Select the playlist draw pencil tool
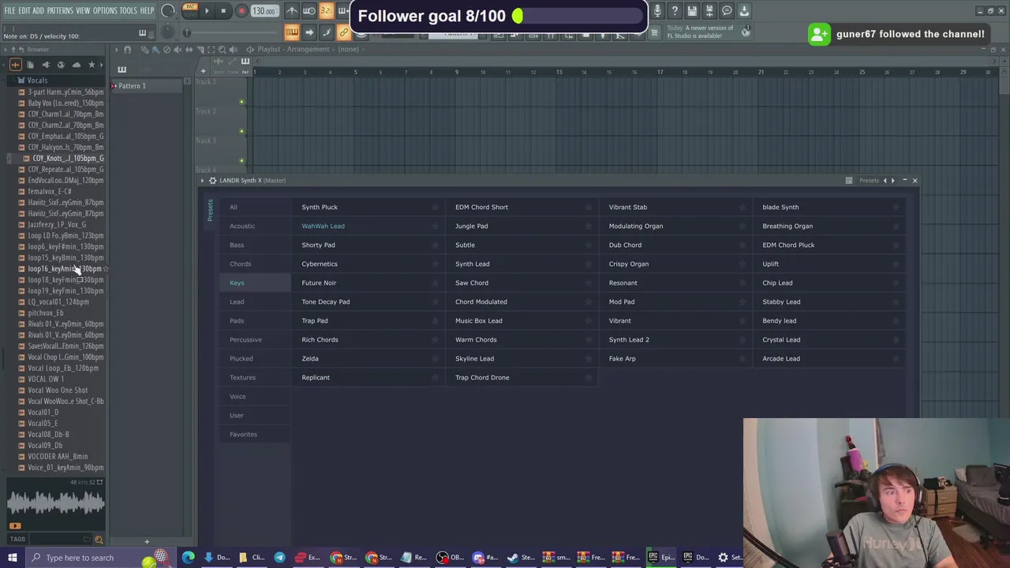This screenshot has height=568, width=1010. 144,49
